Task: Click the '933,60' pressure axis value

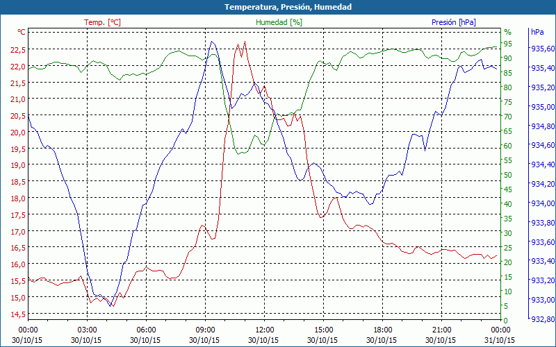Action: coord(541,242)
